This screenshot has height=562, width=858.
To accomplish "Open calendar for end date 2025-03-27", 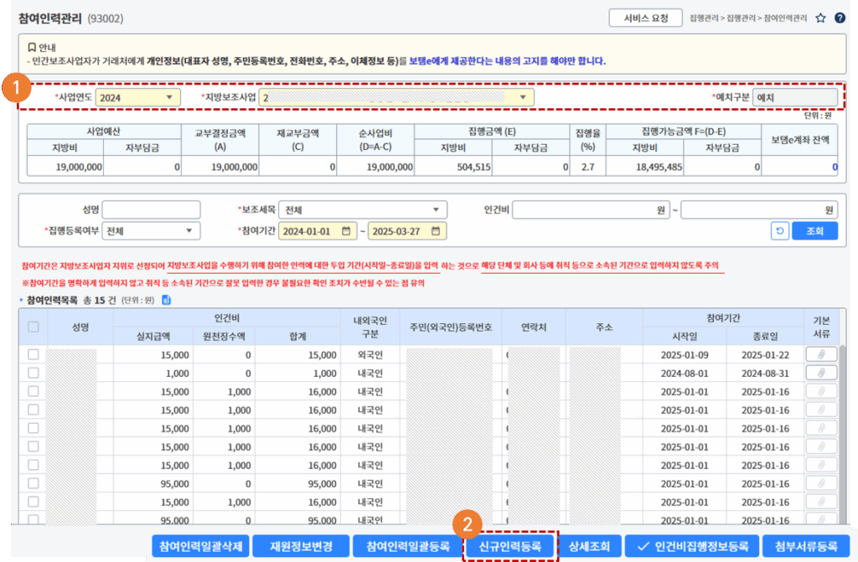I will click(x=436, y=231).
